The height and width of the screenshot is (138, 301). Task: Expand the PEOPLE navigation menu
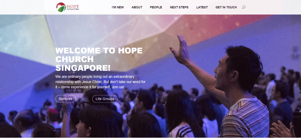tap(156, 7)
